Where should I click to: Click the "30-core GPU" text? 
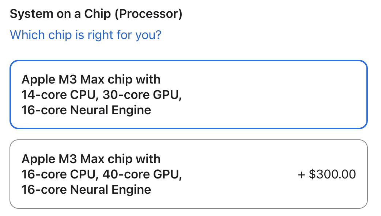tap(141, 94)
